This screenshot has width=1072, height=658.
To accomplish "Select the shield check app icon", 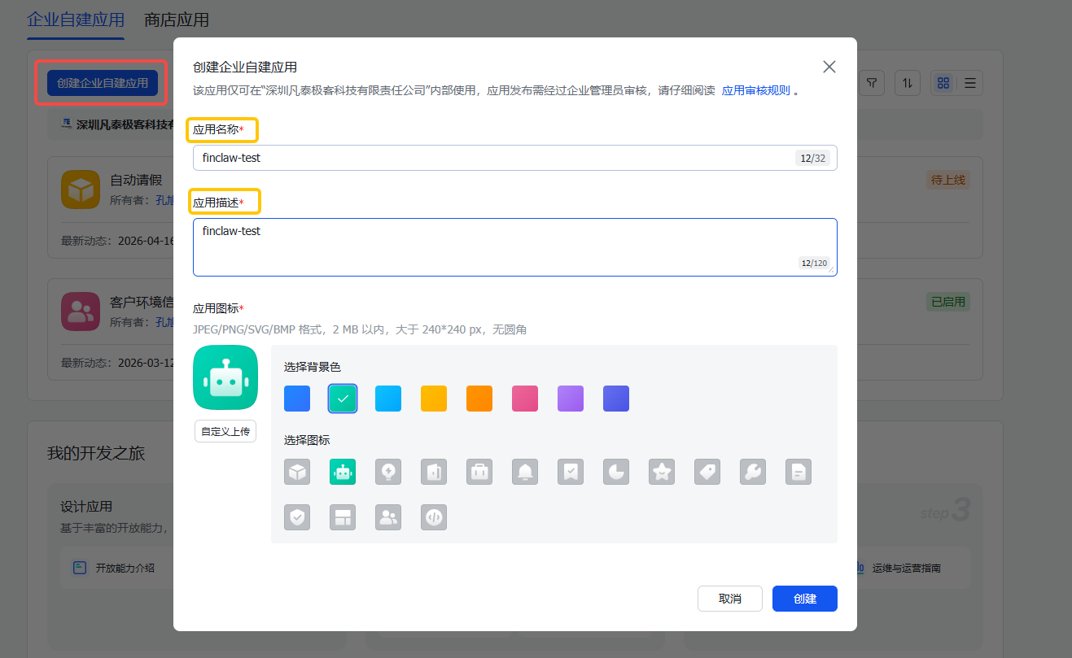I will point(297,517).
